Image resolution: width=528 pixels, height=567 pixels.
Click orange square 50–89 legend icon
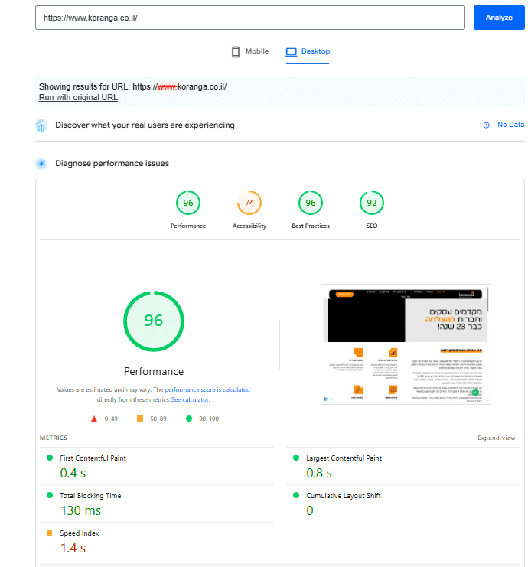140,419
